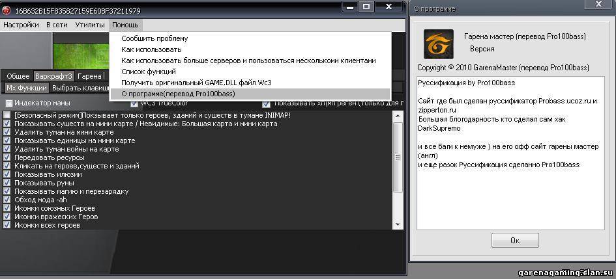Click the red app icon in title bar
Image resolution: width=616 pixels, height=279 pixels.
6,10
